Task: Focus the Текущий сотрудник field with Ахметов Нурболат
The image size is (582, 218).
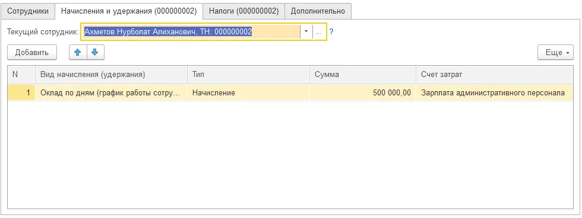Action: 191,32
